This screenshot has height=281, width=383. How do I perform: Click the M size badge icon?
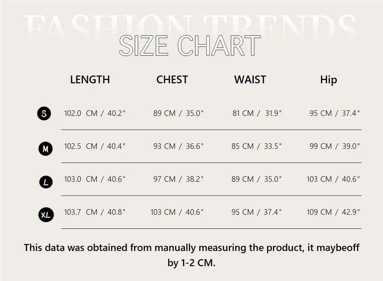point(46,149)
